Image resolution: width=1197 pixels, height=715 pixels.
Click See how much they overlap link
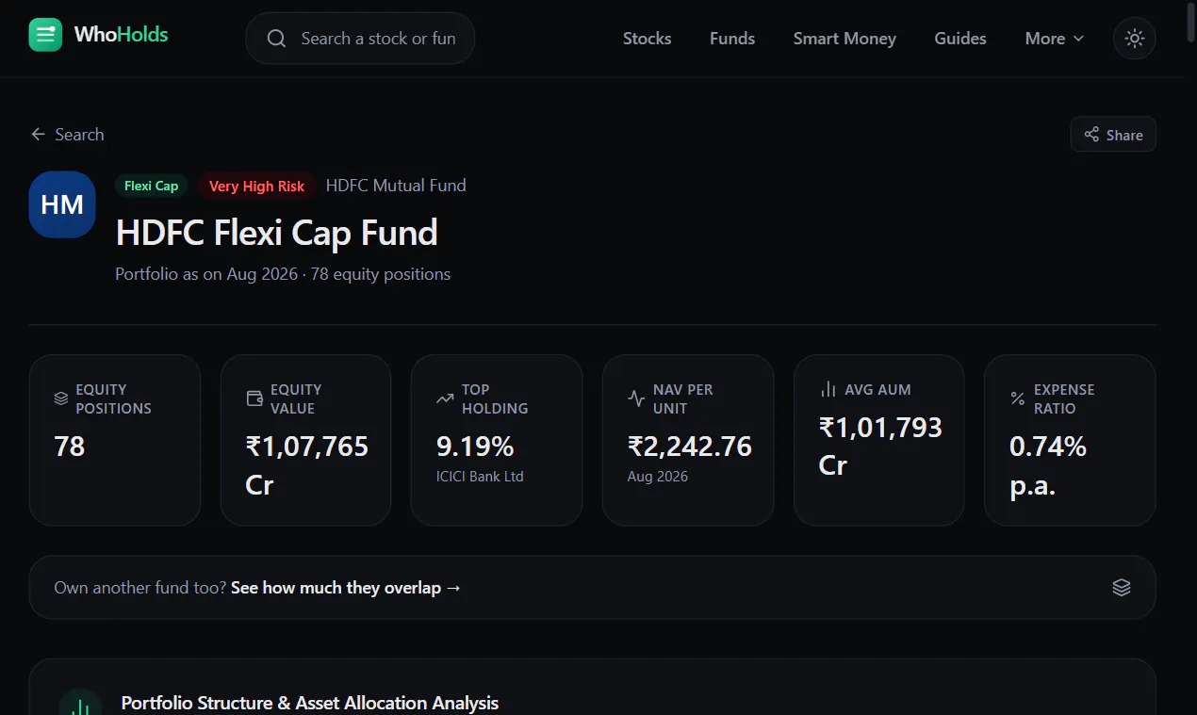346,588
